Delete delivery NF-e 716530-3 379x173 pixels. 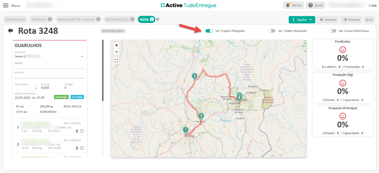tap(77, 148)
